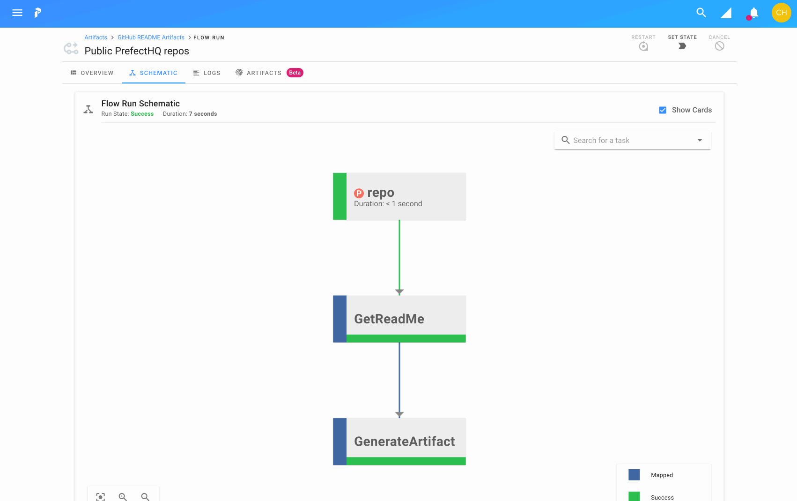Open the global search magnifier
Viewport: 797px width, 501px height.
point(701,13)
